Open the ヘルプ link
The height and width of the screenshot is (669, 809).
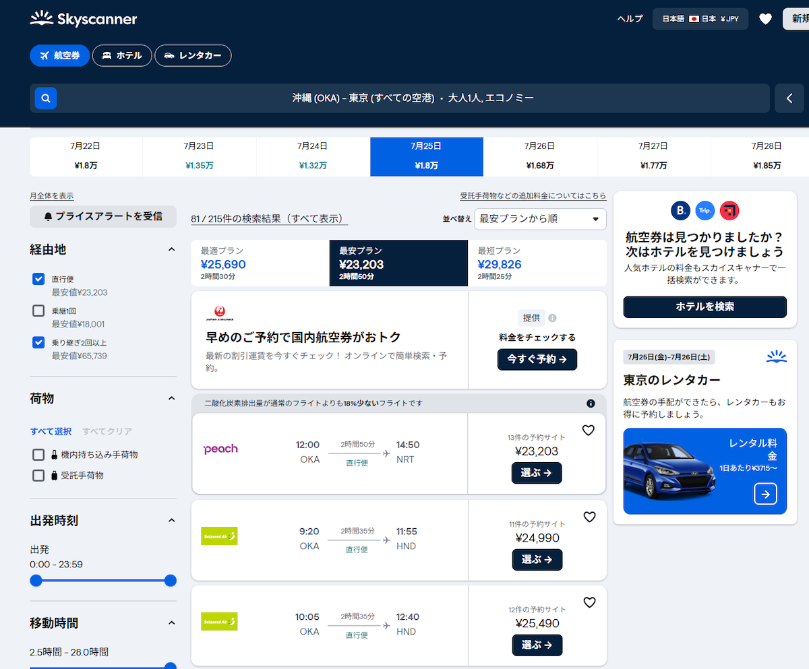pyautogui.click(x=630, y=19)
